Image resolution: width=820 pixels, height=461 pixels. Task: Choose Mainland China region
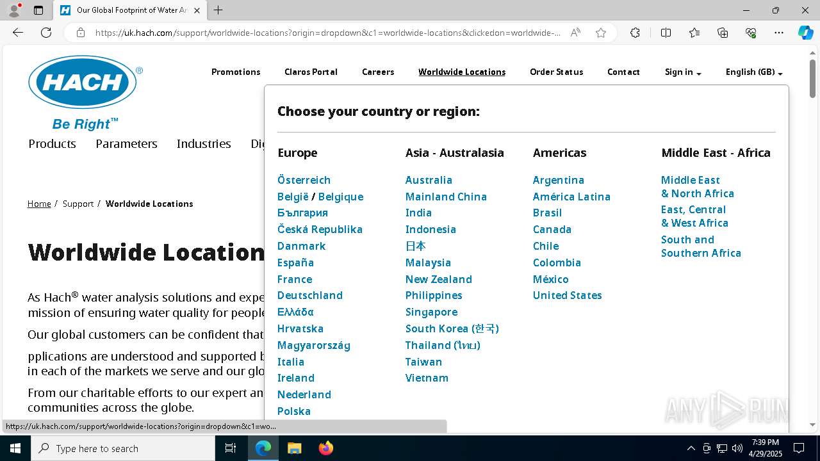click(x=446, y=197)
